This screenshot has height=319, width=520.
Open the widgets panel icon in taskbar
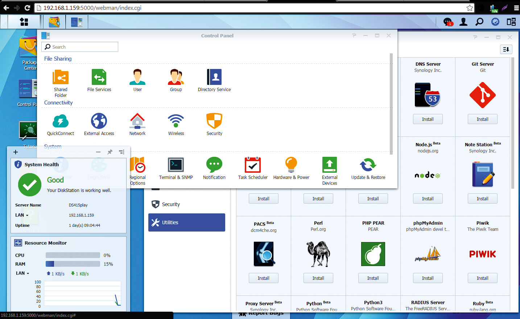coord(511,22)
